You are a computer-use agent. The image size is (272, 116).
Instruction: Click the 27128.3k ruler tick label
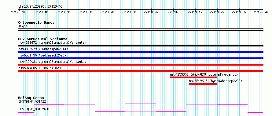click(18, 12)
